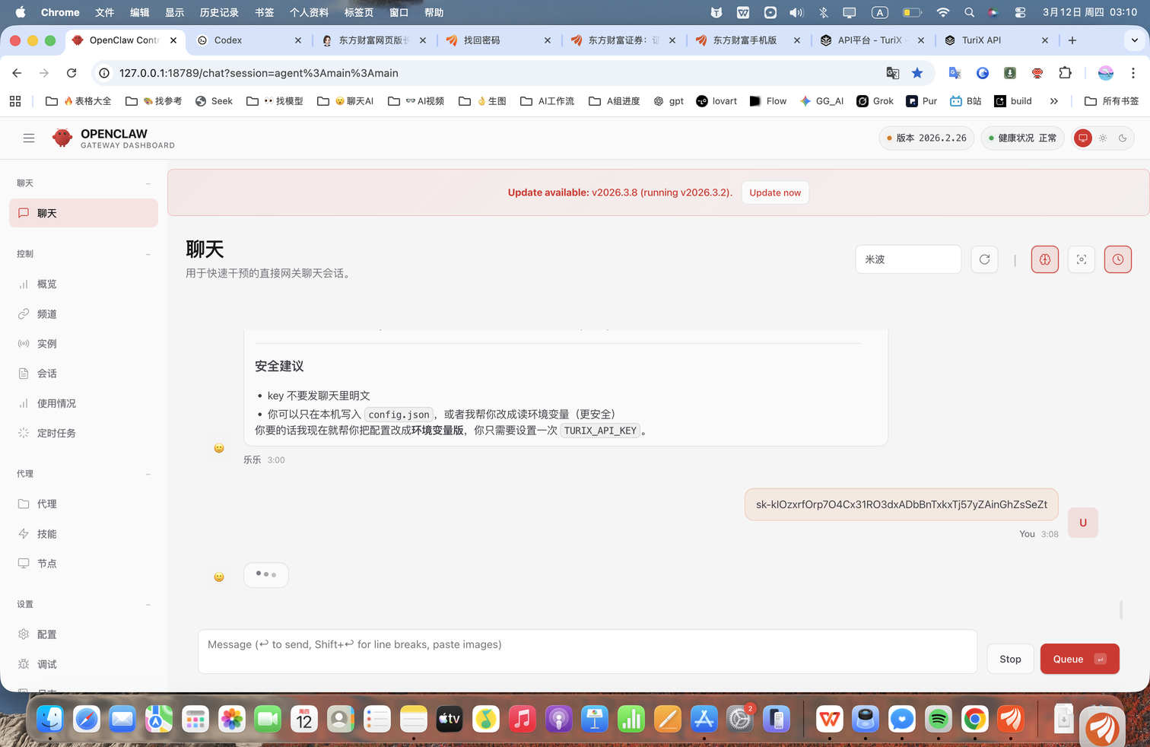The image size is (1150, 747).
Task: Select the system theme monitor icon
Action: click(x=1082, y=138)
